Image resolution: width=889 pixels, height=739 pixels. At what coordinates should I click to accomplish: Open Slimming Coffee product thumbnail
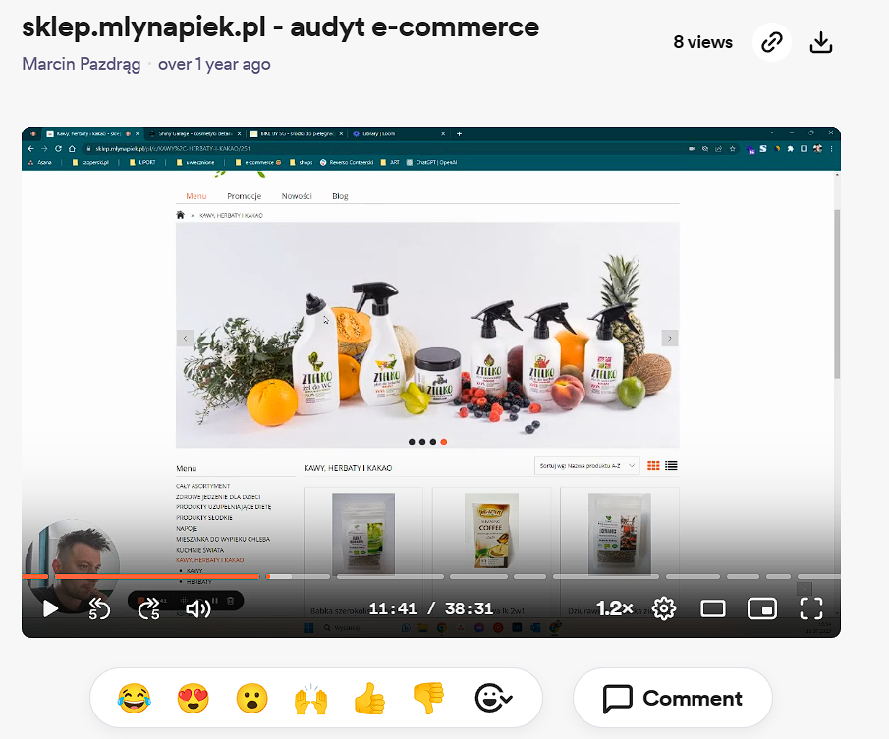coord(491,531)
